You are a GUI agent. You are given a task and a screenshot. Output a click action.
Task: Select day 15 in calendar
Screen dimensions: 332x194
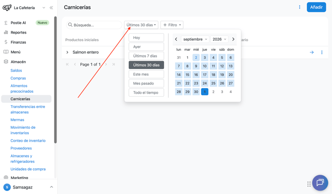coord(187,75)
